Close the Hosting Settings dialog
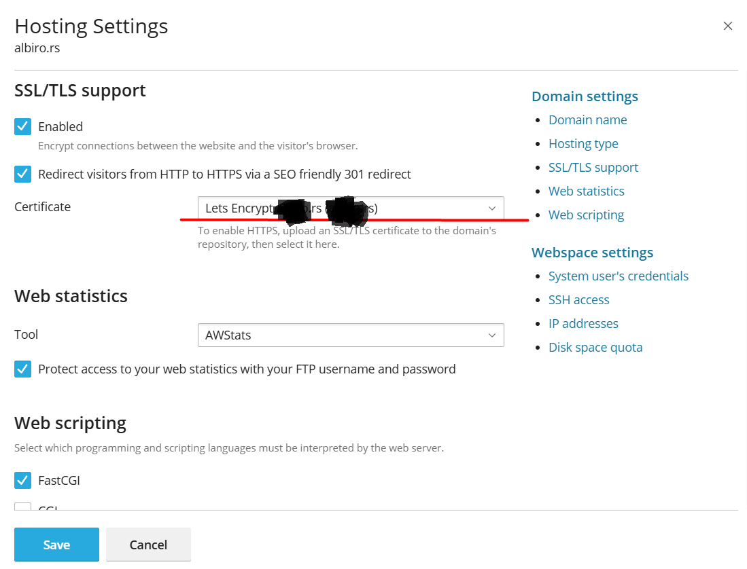The image size is (747, 569). (727, 26)
